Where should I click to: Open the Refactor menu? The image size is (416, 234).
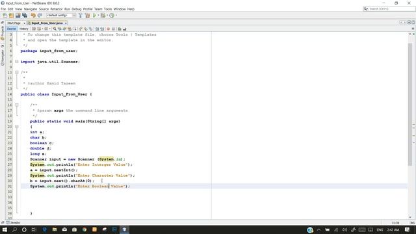click(x=57, y=9)
